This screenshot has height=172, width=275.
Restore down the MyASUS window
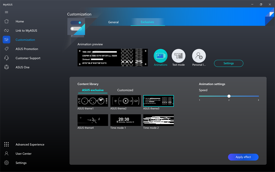tap(261, 4)
